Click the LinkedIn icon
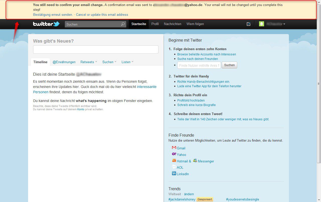Viewport: 321px width, 202px height. point(174,173)
